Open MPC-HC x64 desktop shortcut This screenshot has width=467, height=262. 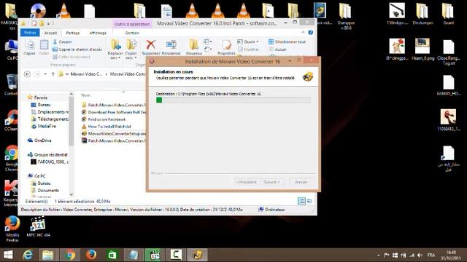click(39, 226)
